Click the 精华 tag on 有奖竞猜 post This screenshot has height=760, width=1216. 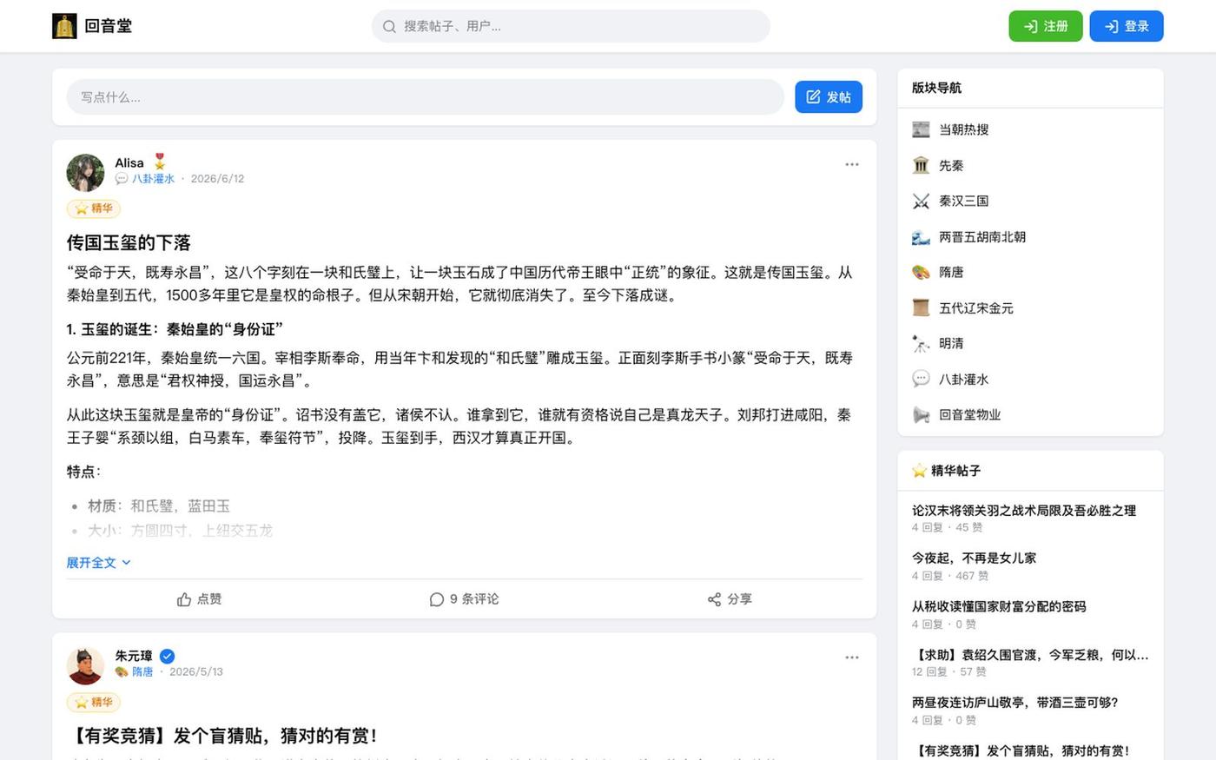[x=94, y=702]
